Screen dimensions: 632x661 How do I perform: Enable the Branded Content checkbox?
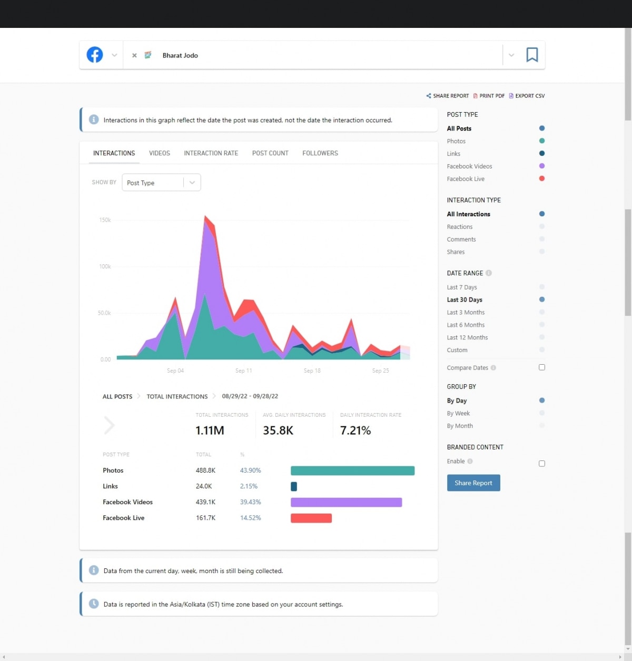(542, 464)
